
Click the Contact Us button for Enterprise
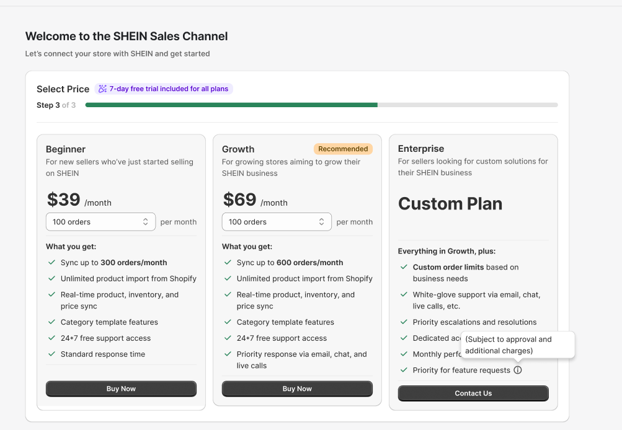tap(473, 393)
